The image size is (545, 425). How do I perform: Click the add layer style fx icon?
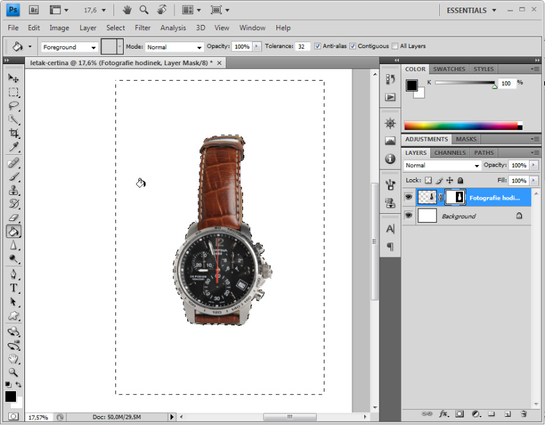coord(443,414)
